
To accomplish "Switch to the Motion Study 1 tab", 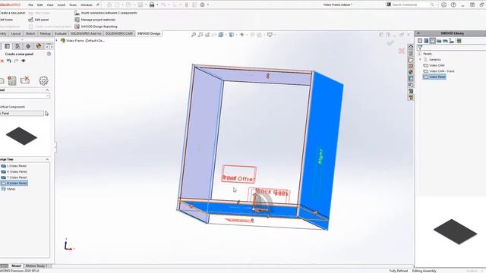I will click(x=36, y=265).
